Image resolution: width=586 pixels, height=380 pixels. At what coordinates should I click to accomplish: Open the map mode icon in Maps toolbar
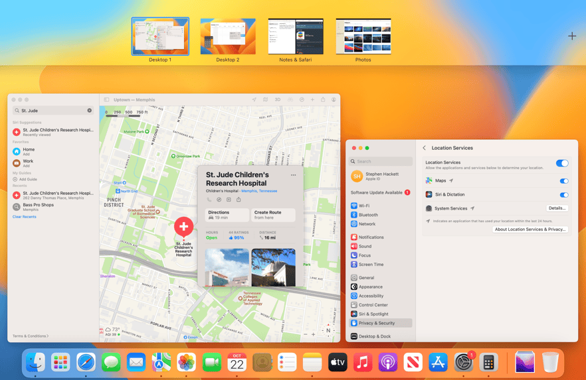pyautogui.click(x=265, y=99)
